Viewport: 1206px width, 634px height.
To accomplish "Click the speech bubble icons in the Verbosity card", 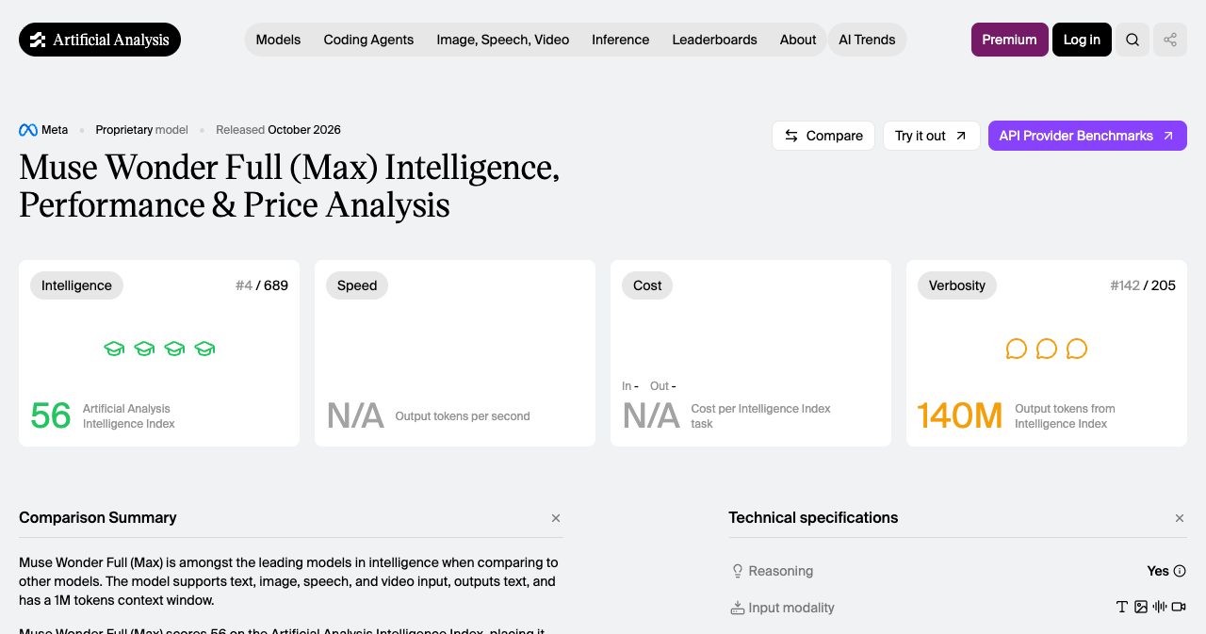I will (x=1047, y=349).
